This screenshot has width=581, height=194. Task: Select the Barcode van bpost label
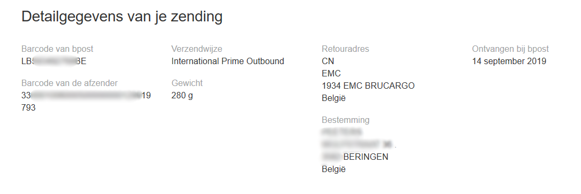(57, 49)
